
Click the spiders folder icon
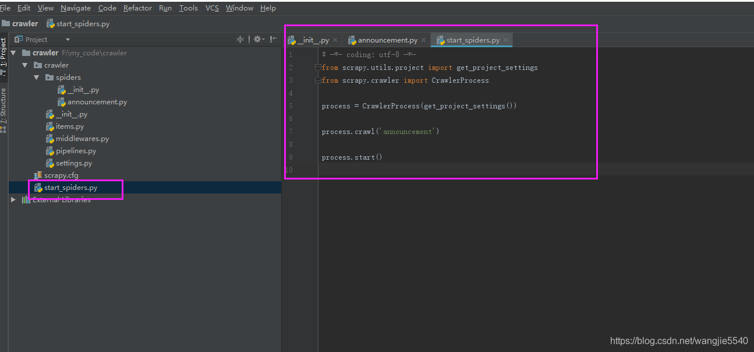pos(49,78)
